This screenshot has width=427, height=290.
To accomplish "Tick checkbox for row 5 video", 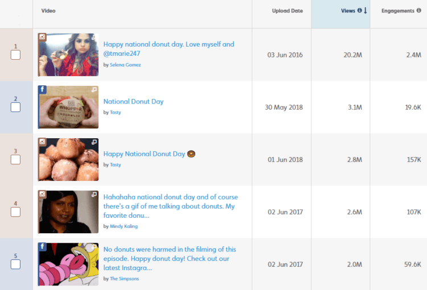I will point(15,264).
